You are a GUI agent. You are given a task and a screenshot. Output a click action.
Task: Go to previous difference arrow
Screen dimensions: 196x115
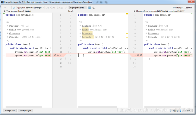[5, 8]
